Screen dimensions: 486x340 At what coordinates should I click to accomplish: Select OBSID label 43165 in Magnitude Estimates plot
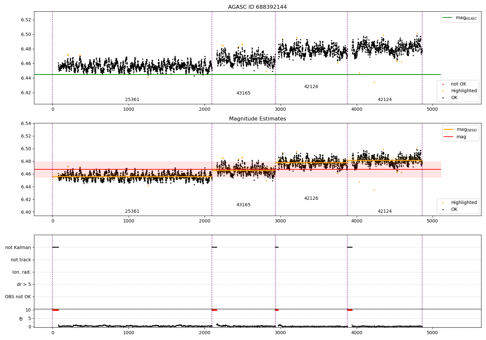tap(243, 205)
